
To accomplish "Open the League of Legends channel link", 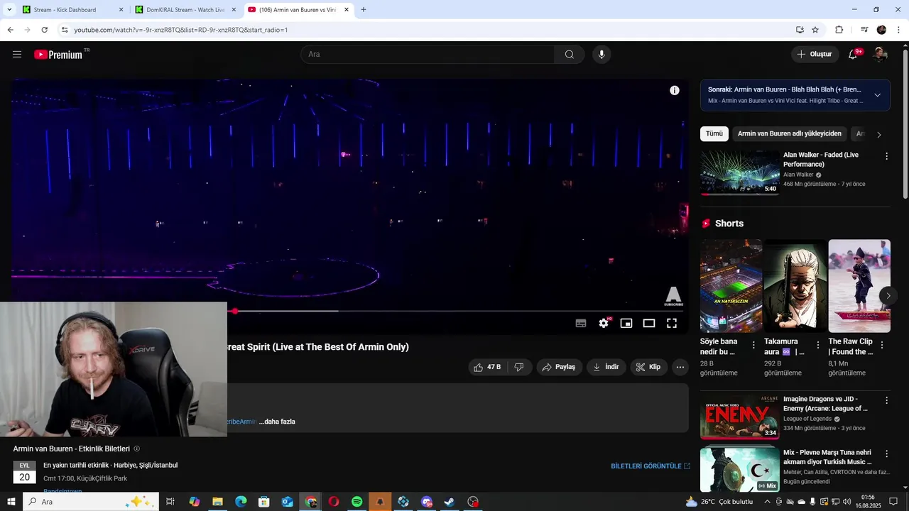I will (x=807, y=419).
